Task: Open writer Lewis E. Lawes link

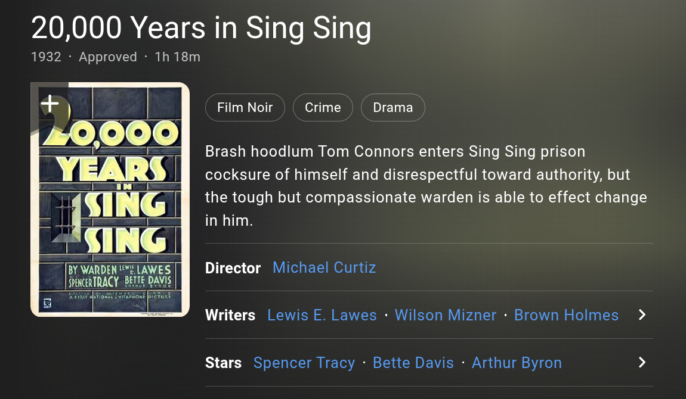Action: [322, 315]
